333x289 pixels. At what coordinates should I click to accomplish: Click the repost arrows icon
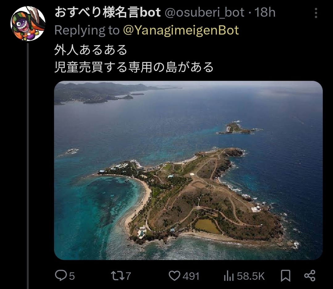click(117, 276)
